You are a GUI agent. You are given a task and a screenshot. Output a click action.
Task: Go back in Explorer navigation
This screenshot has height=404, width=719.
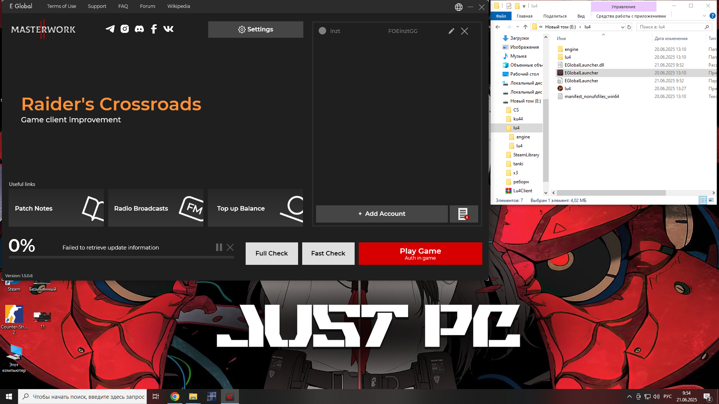(x=498, y=27)
